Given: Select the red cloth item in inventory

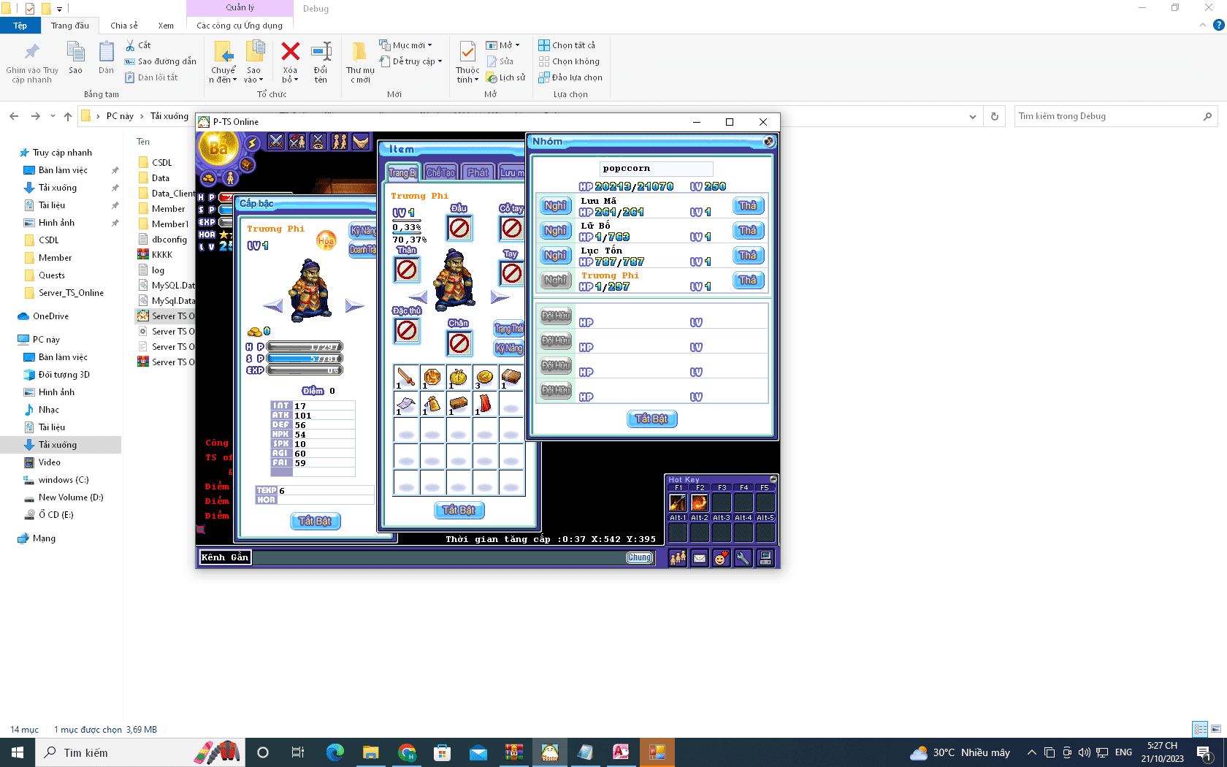Looking at the screenshot, I should tap(485, 404).
